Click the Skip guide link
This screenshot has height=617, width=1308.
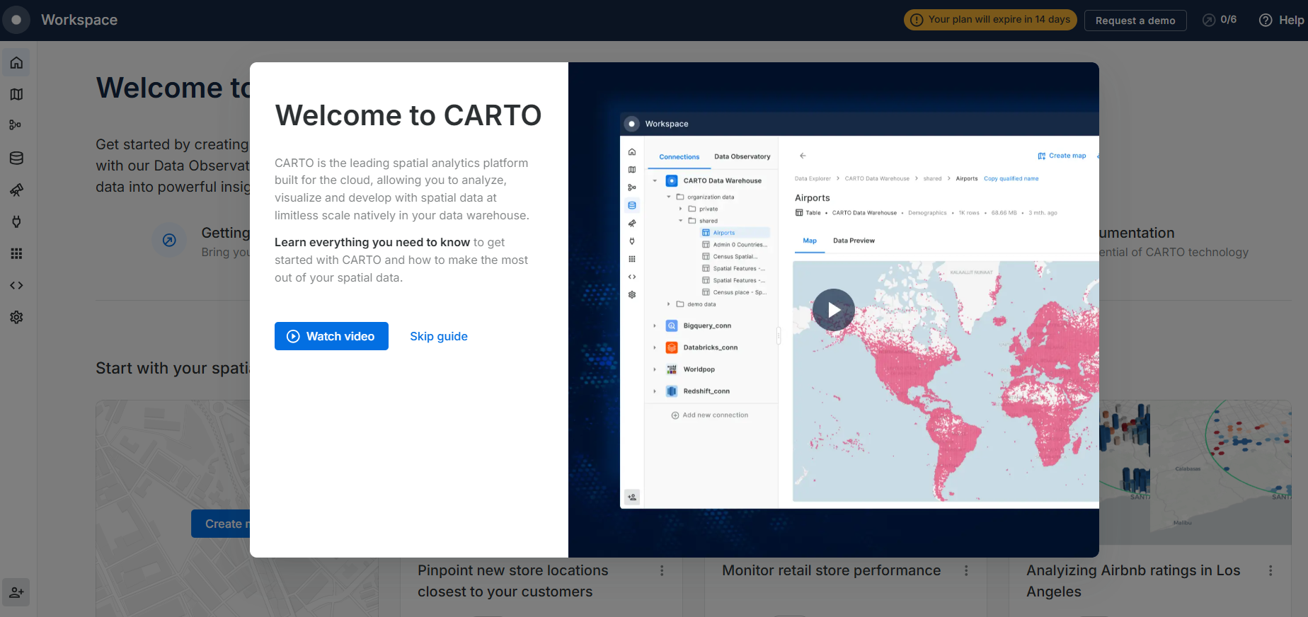click(438, 336)
